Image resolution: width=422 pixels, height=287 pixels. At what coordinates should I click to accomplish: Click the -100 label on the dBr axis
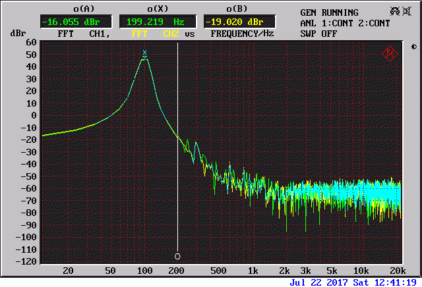[x=26, y=237]
